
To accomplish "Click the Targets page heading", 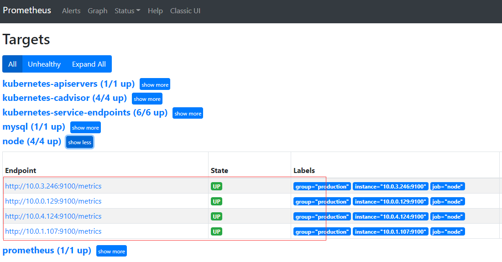I will [x=26, y=40].
